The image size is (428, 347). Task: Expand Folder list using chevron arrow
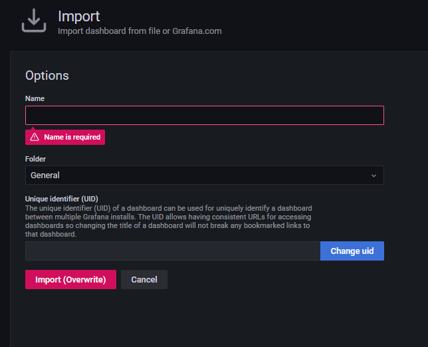374,175
